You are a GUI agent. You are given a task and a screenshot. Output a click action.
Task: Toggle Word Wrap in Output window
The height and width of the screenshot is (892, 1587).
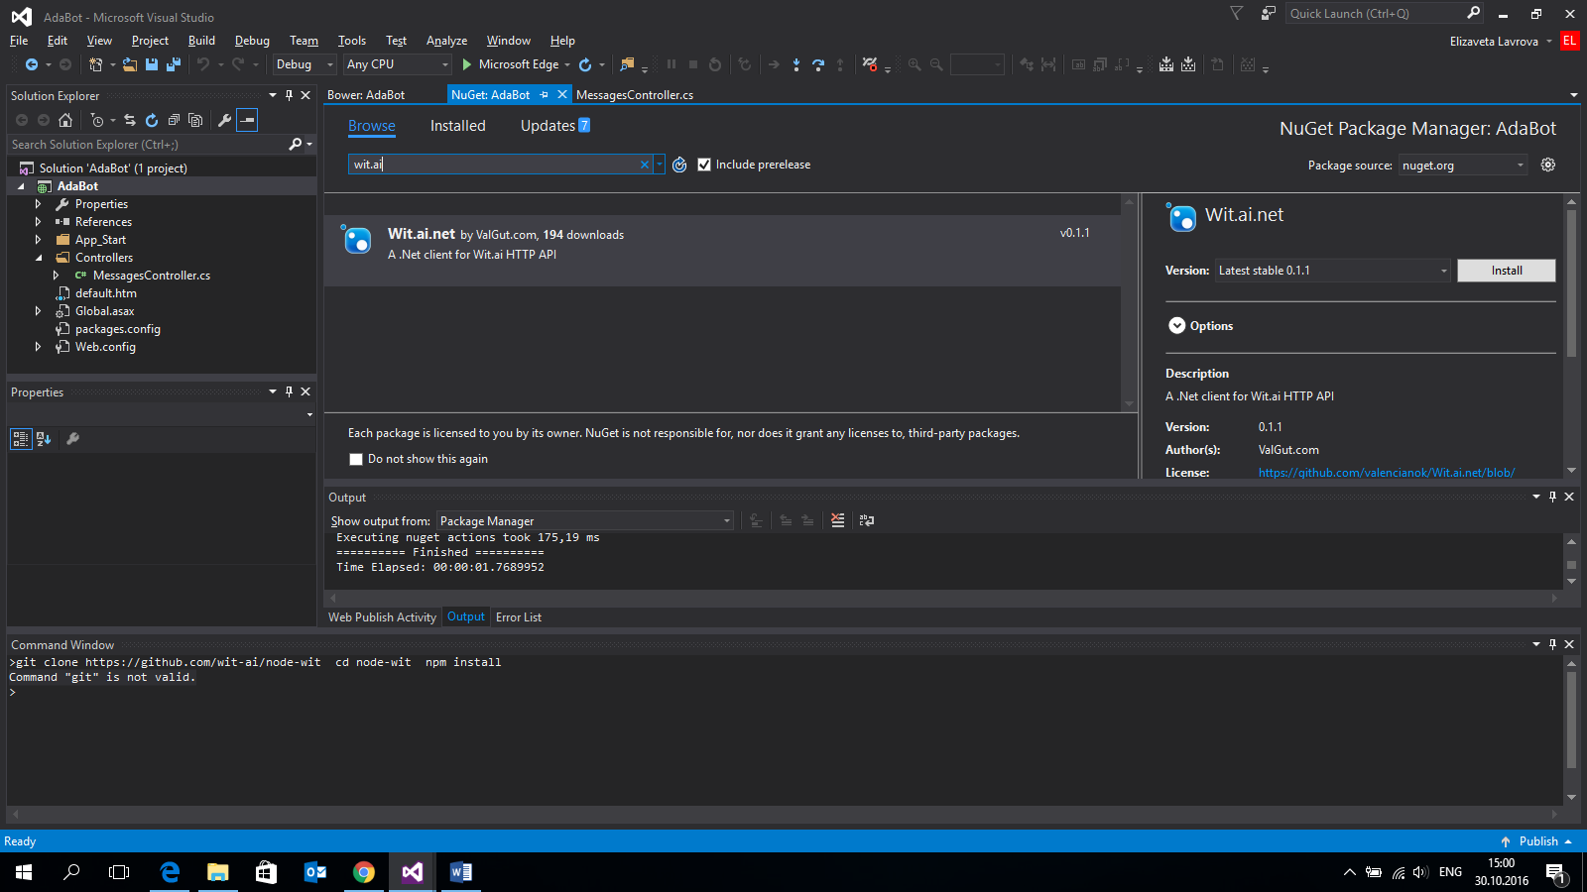[x=866, y=520]
